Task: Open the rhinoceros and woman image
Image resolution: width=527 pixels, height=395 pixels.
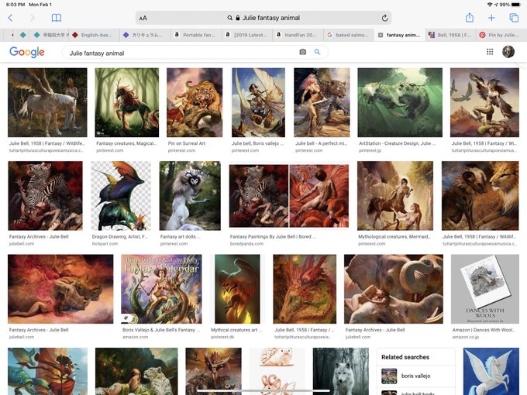Action: click(60, 289)
